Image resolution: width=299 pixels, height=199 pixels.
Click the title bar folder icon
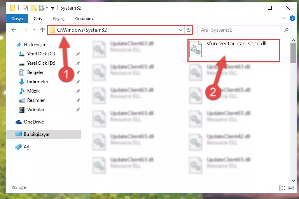(x=12, y=8)
